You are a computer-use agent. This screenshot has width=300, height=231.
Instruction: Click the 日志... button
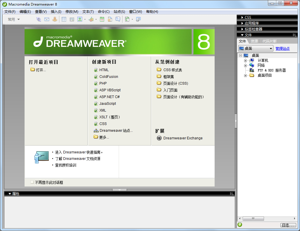coord(288,225)
